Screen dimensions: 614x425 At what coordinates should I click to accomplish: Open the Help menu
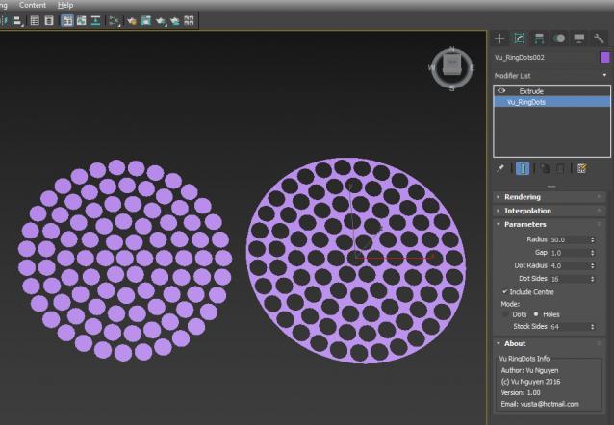tap(64, 5)
